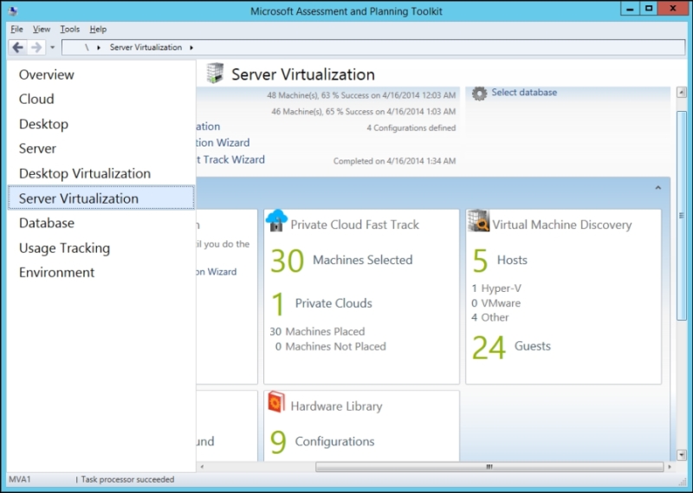Open the recent pages dropdown arrow
Viewport: 693px width, 493px height.
point(52,48)
